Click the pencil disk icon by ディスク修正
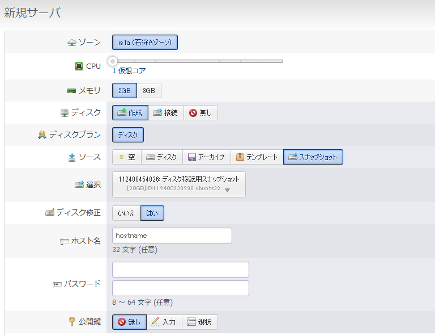Screen dimensions: 435x336 click(x=50, y=213)
